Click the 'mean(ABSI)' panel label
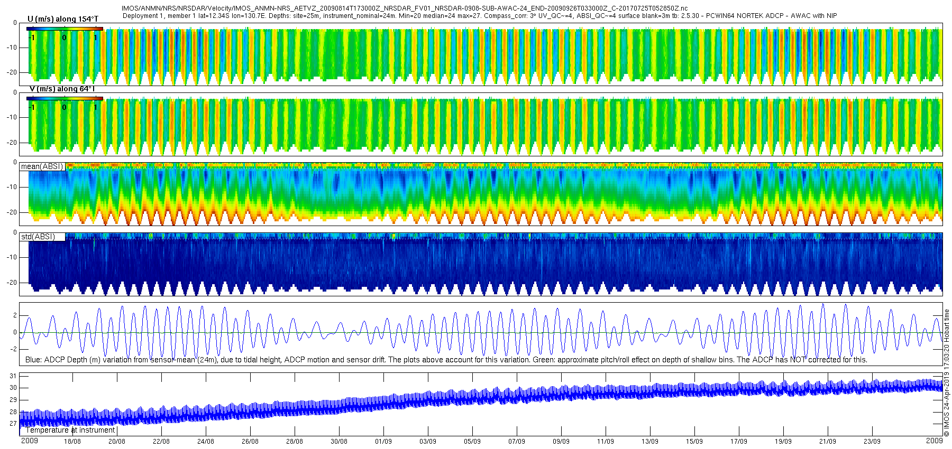This screenshot has height=449, width=952. pyautogui.click(x=42, y=166)
